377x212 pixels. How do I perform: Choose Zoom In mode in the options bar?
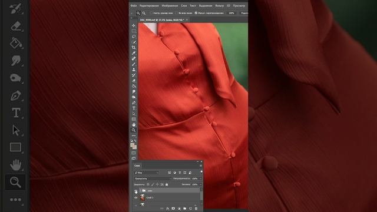[138, 13]
